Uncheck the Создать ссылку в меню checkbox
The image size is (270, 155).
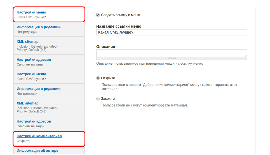98,15
